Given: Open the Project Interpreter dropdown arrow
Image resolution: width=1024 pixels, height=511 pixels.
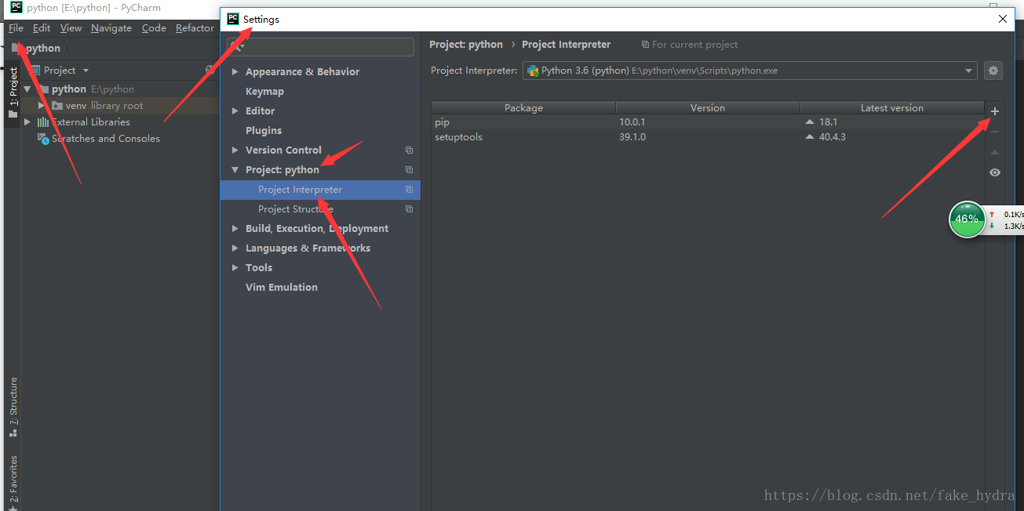Looking at the screenshot, I should 969,71.
